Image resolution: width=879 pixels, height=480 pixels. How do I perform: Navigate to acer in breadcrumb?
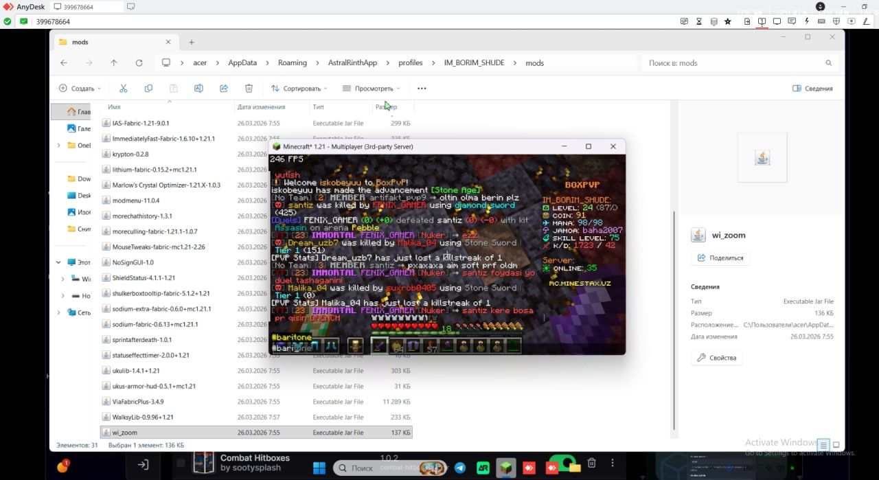[200, 62]
